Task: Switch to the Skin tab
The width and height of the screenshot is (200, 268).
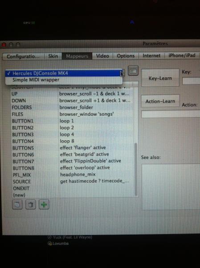Action: (x=53, y=56)
